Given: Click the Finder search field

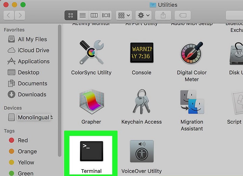Looking at the screenshot, I should coord(234,15).
